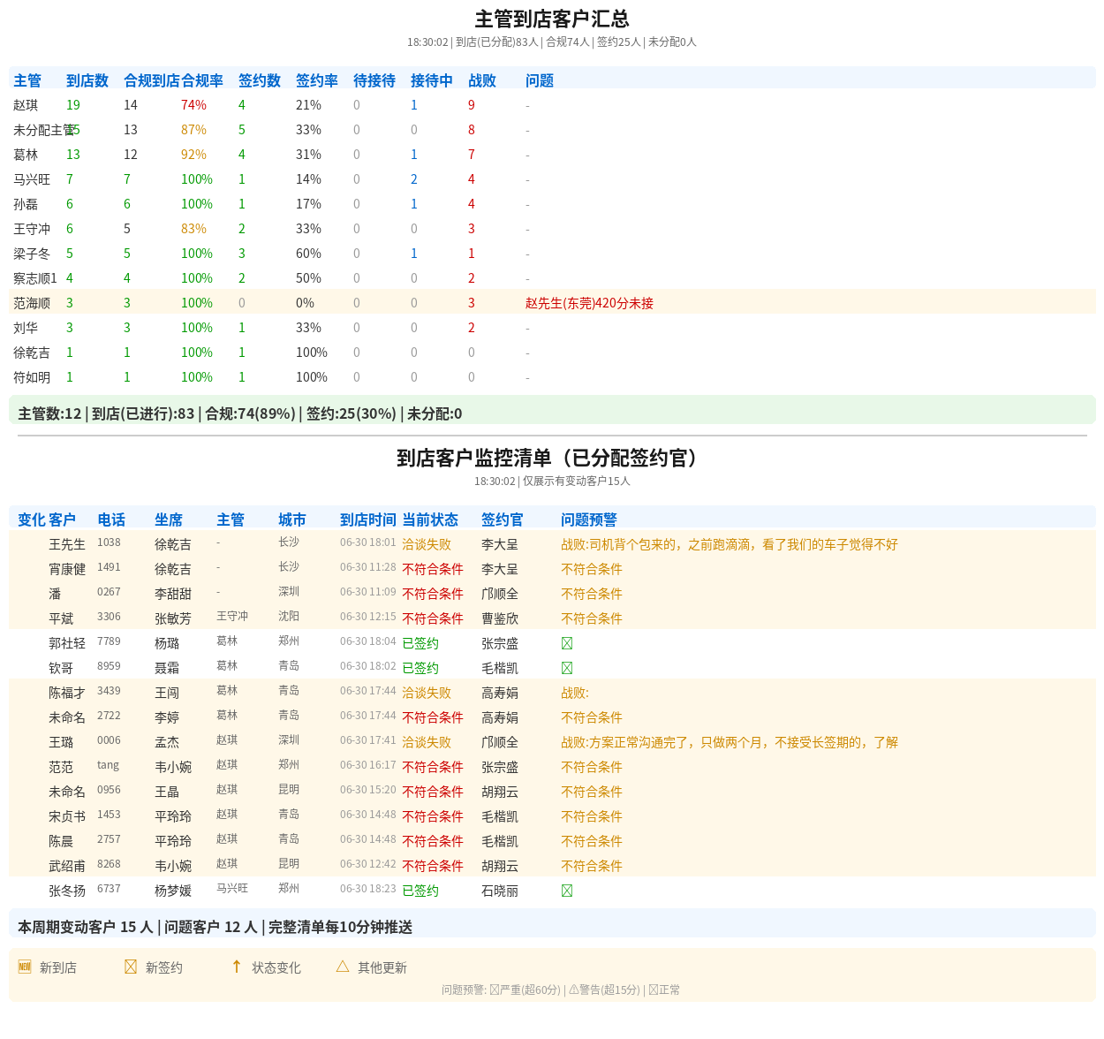This screenshot has width=1104, height=1039.
Task: Click the 已签约 status for 郭社轻
Action: (x=420, y=643)
